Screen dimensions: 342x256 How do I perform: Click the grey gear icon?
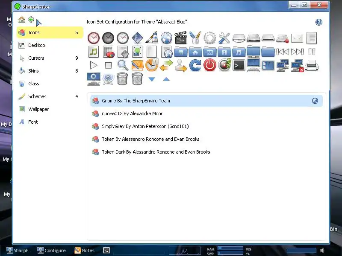click(210, 38)
